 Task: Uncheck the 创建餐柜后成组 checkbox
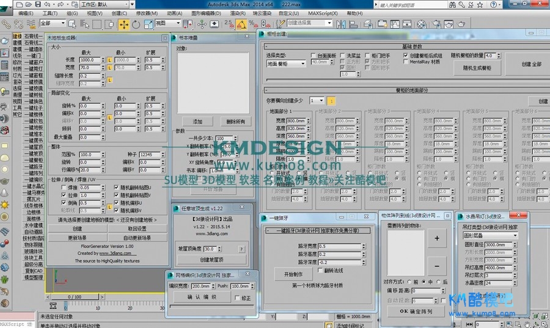405,56
